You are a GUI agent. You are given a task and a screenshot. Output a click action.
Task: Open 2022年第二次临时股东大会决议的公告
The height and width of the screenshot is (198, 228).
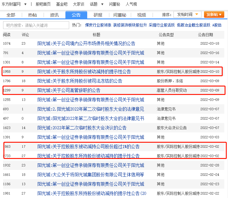[82, 128]
